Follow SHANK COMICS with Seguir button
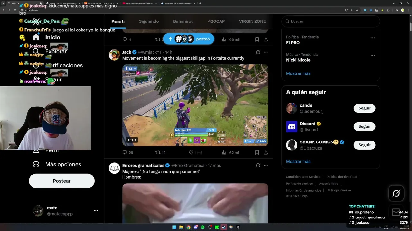The height and width of the screenshot is (231, 412). pyautogui.click(x=364, y=145)
